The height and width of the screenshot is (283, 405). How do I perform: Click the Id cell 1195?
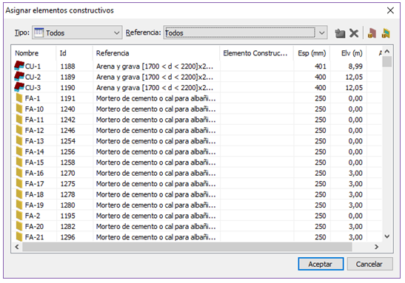coord(67,216)
